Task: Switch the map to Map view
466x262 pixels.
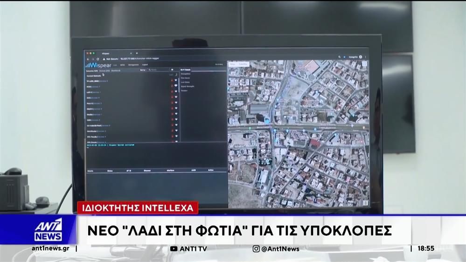Action: coord(233,64)
